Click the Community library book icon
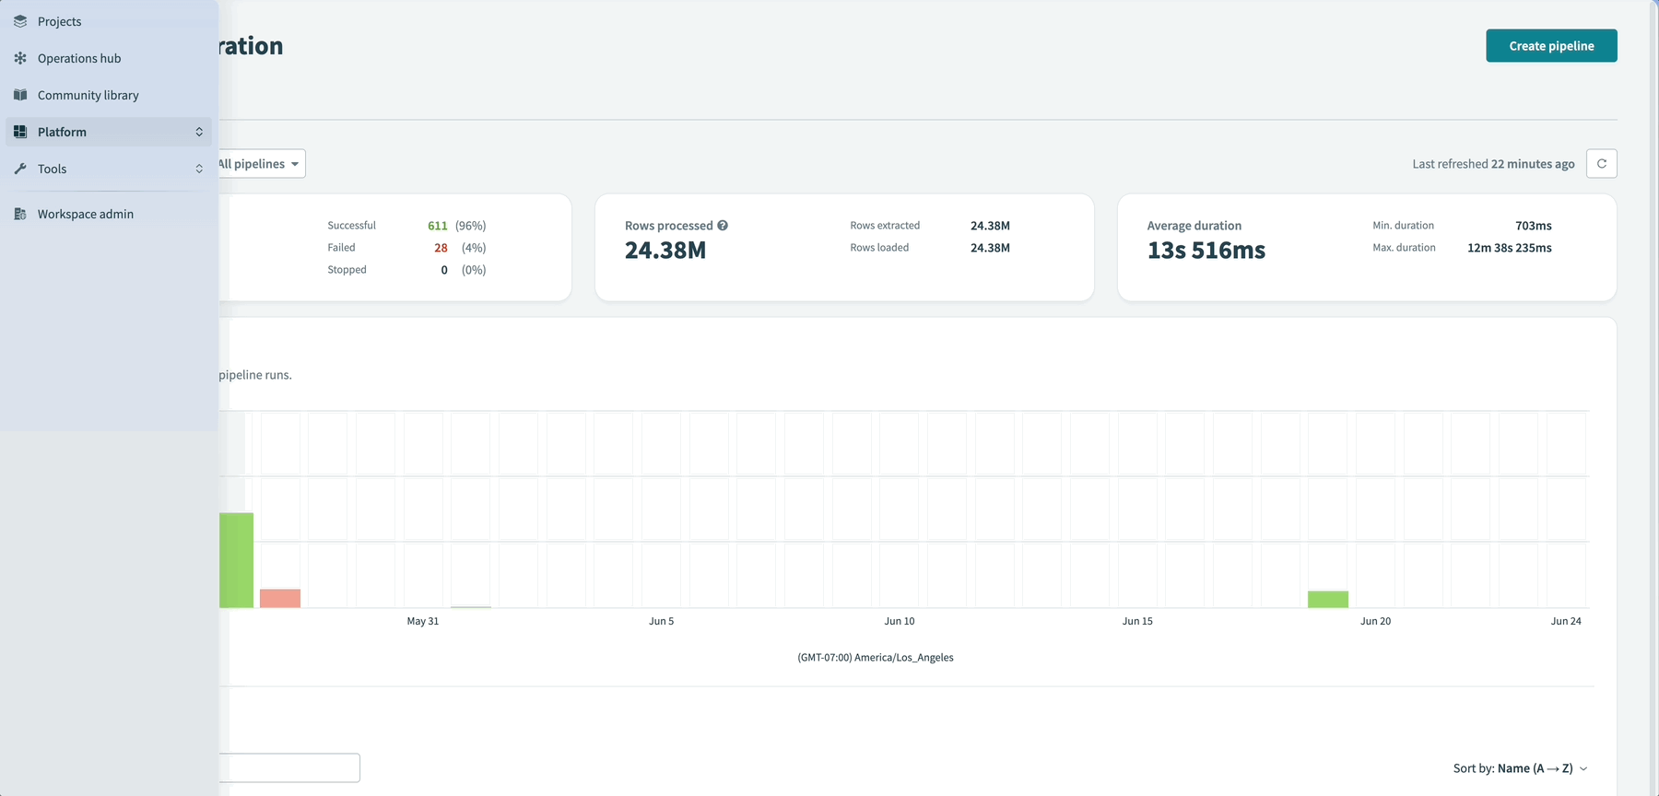Image resolution: width=1659 pixels, height=796 pixels. (20, 95)
